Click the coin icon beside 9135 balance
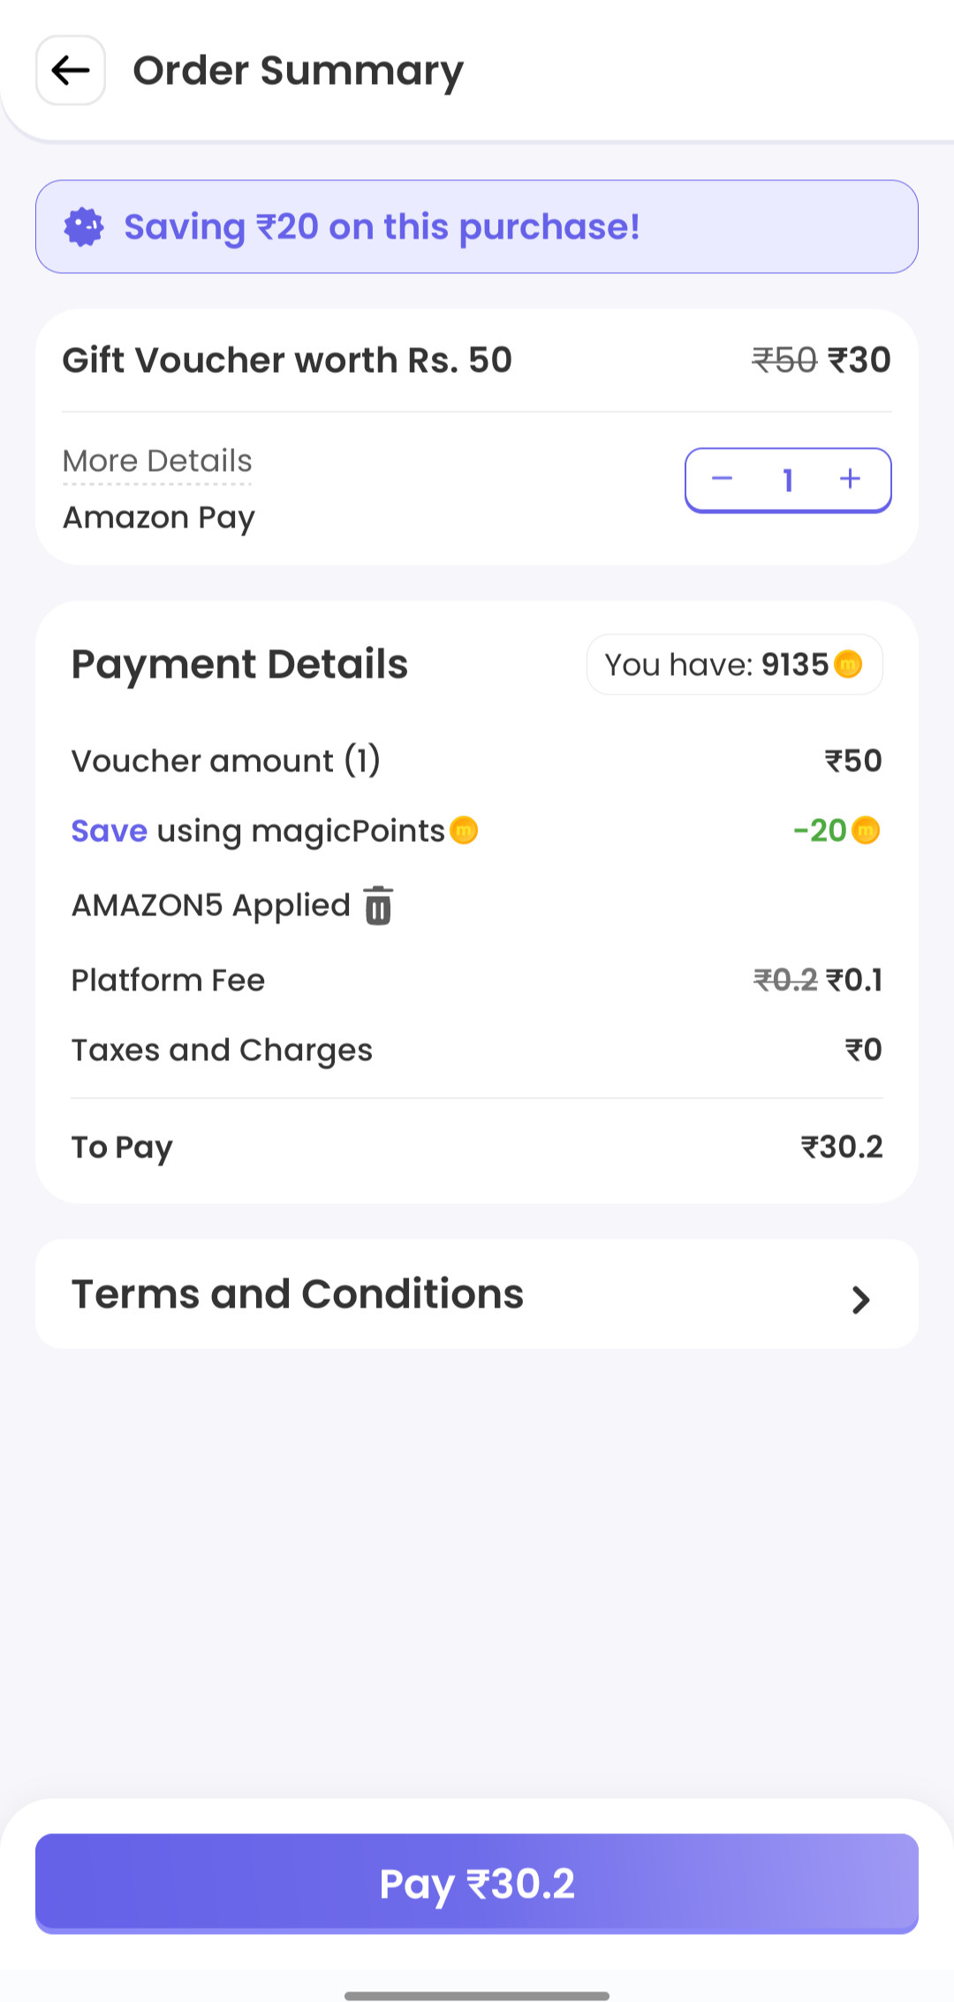Image resolution: width=954 pixels, height=2002 pixels. (848, 664)
